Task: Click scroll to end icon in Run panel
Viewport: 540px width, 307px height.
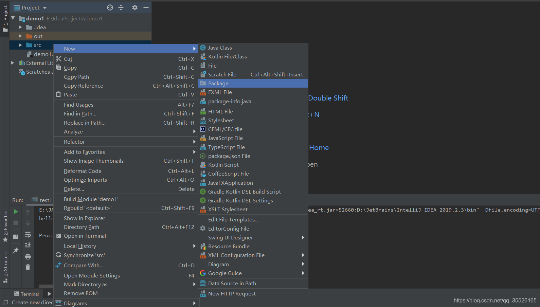Action: (x=28, y=245)
